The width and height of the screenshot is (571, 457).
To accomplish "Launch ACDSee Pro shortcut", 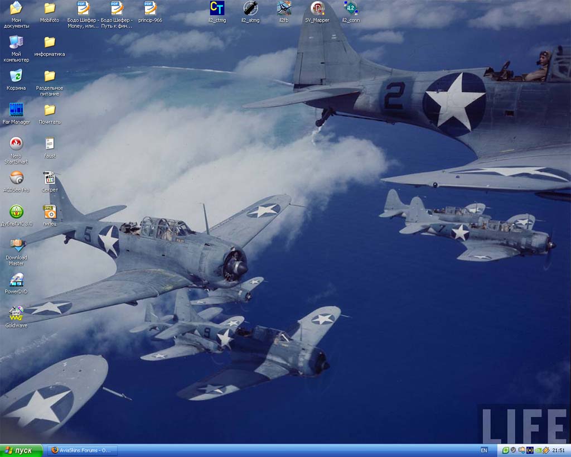I will tap(16, 178).
